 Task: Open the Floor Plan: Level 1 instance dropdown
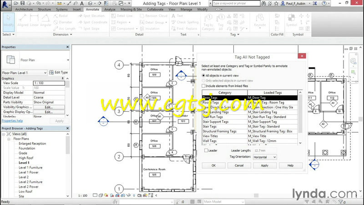(x=25, y=73)
